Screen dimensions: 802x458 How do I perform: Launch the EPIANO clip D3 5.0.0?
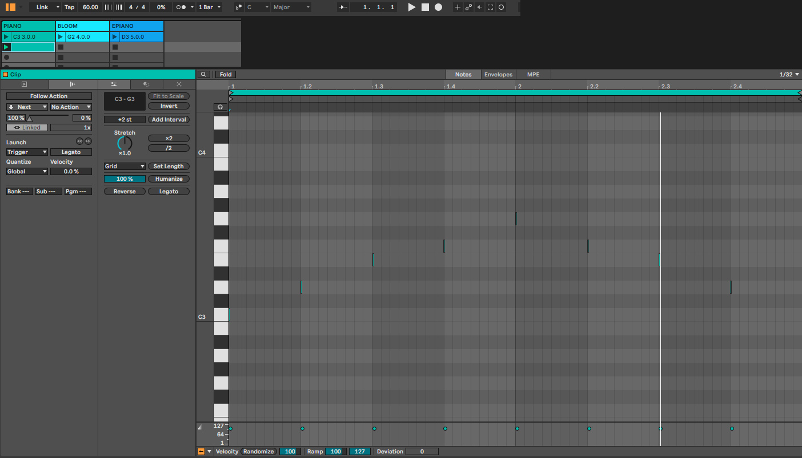pyautogui.click(x=115, y=37)
